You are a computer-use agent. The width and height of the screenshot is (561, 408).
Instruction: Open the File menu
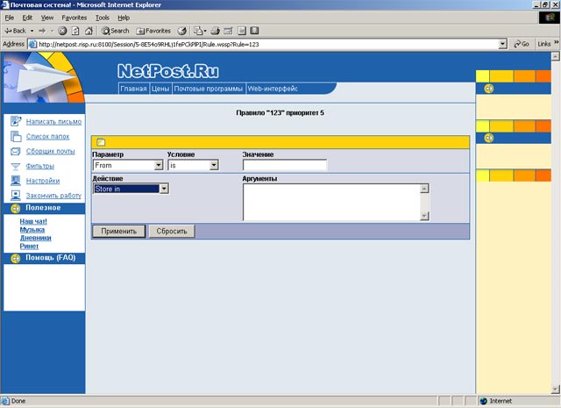pyautogui.click(x=10, y=18)
